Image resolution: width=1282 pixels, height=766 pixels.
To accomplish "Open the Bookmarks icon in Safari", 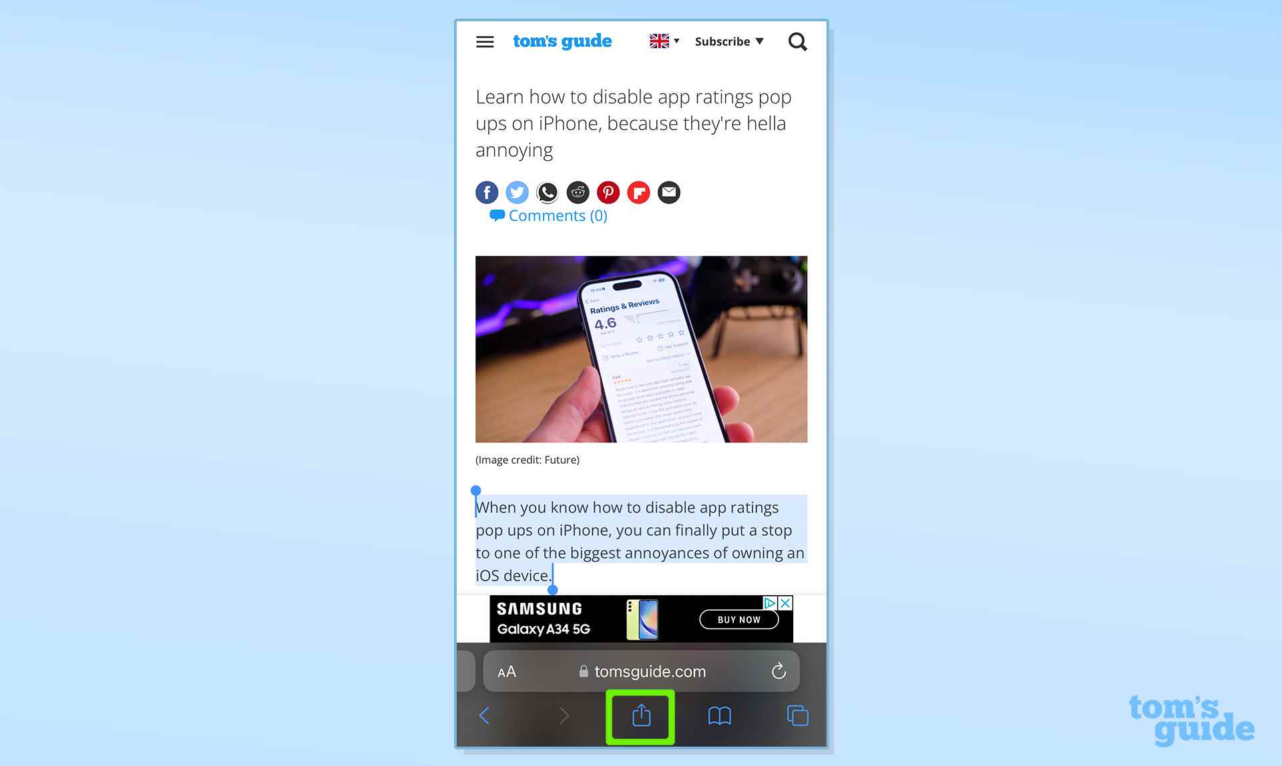I will (x=719, y=716).
